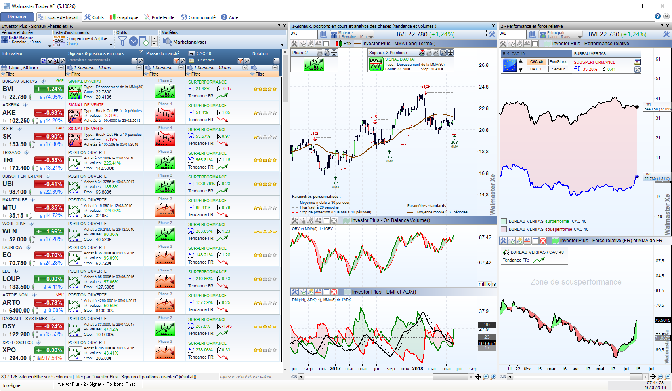Click move icon in Phase 2 info box

click(x=334, y=53)
